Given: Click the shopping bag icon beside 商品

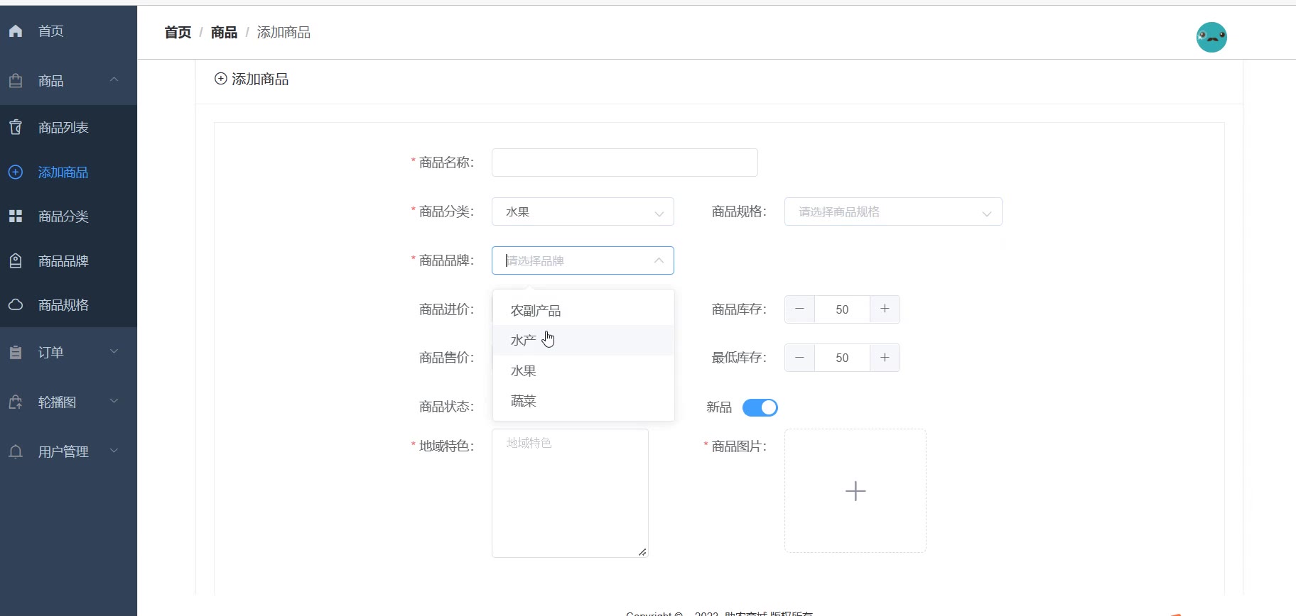Looking at the screenshot, I should (x=16, y=81).
